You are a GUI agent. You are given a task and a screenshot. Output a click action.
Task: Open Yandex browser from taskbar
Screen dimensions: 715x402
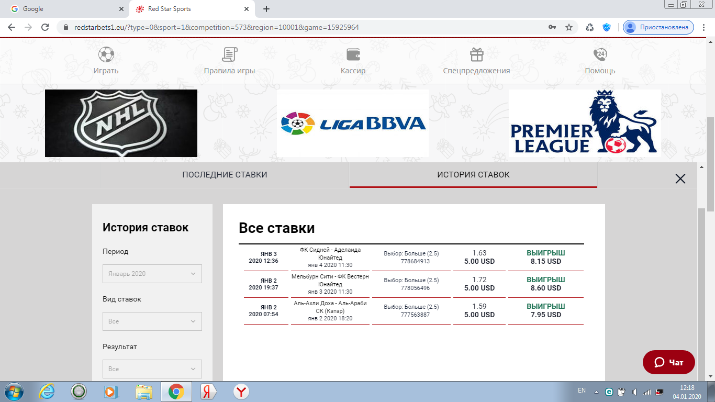pos(241,392)
